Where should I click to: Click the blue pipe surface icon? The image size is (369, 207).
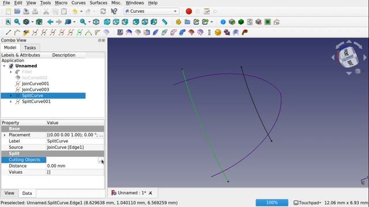(182, 32)
